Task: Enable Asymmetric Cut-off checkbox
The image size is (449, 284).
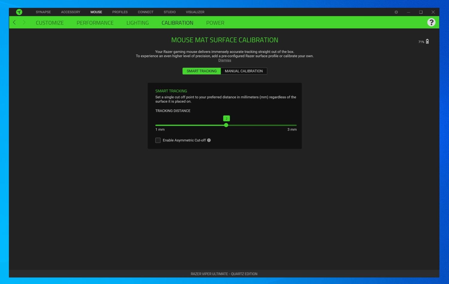Action: tap(158, 140)
